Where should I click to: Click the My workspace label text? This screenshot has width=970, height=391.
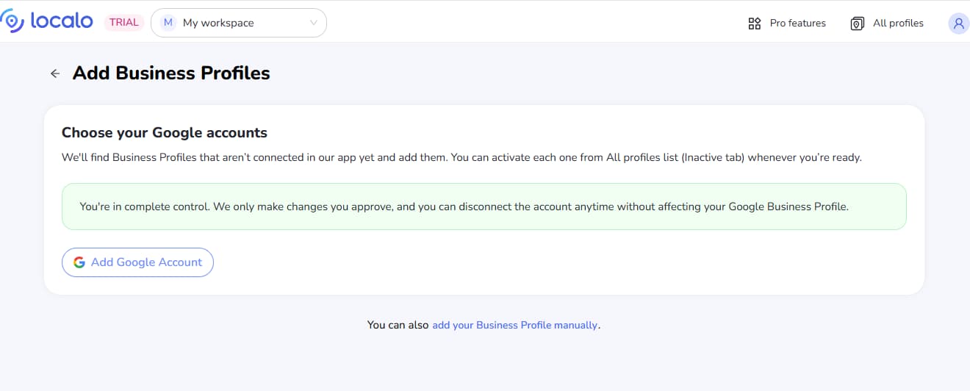coord(218,23)
